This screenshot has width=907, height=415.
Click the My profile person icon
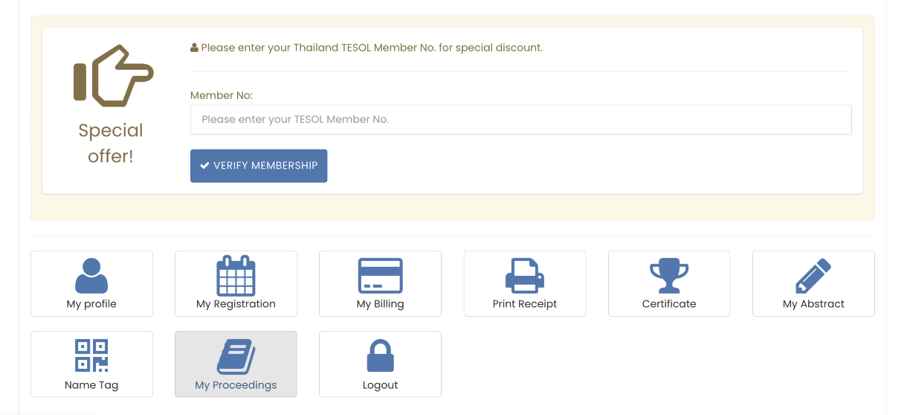click(x=91, y=275)
